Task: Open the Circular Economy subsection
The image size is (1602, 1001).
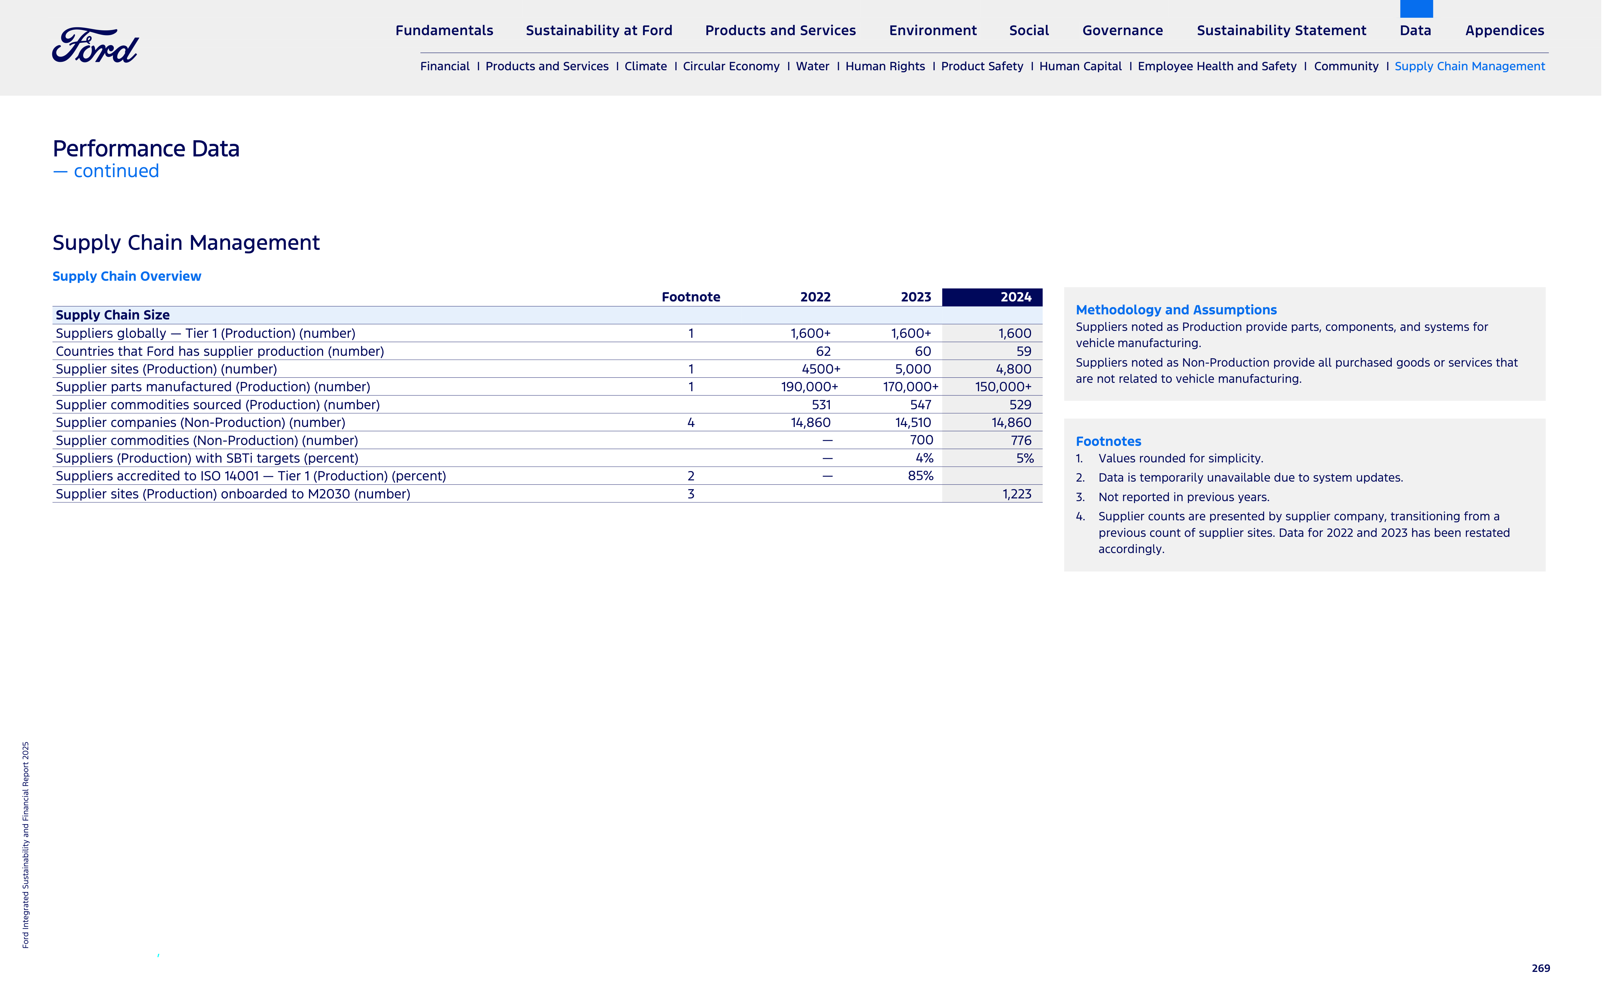Action: (x=731, y=66)
